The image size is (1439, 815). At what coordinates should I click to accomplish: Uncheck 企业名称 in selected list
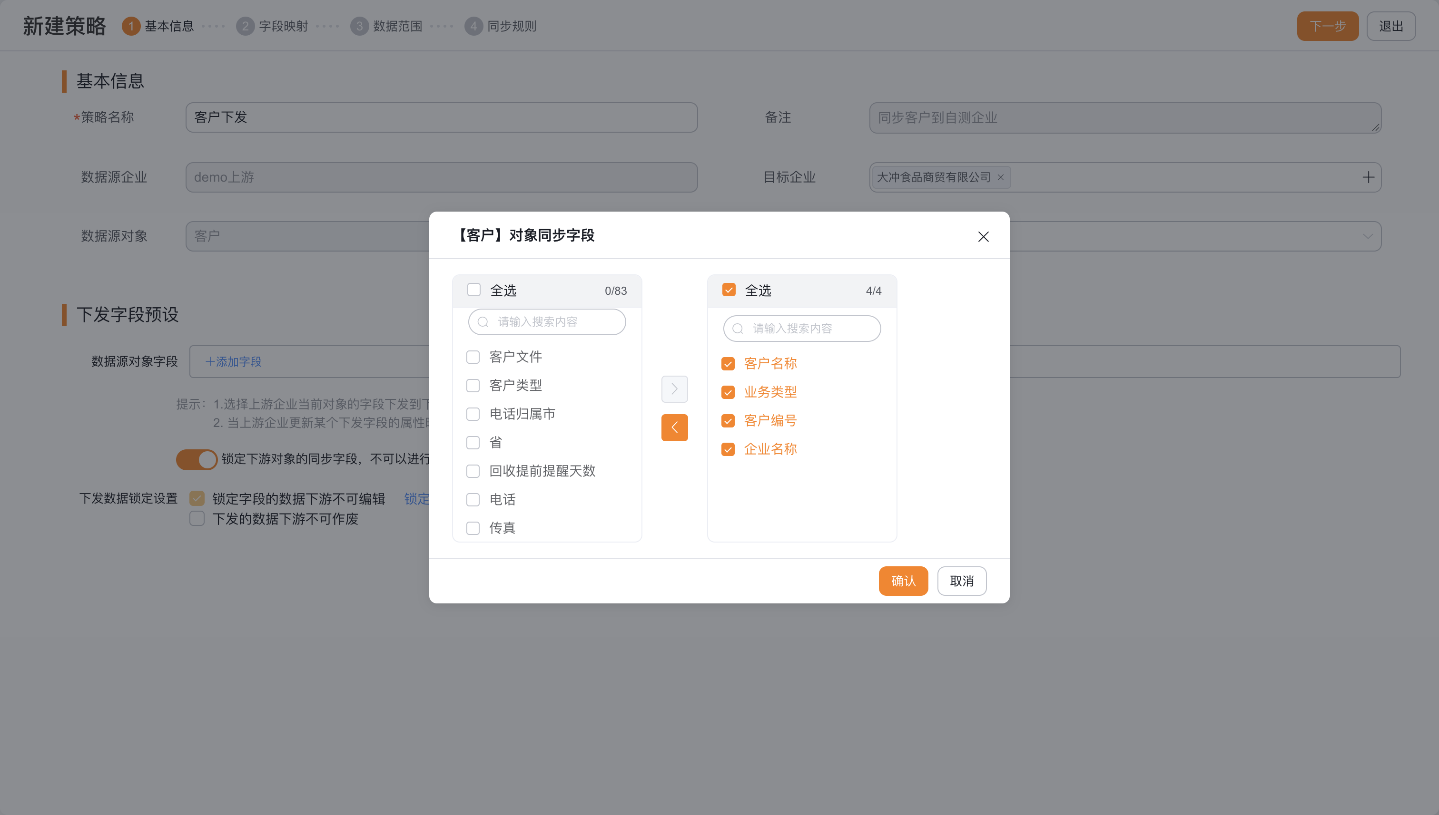click(x=728, y=449)
